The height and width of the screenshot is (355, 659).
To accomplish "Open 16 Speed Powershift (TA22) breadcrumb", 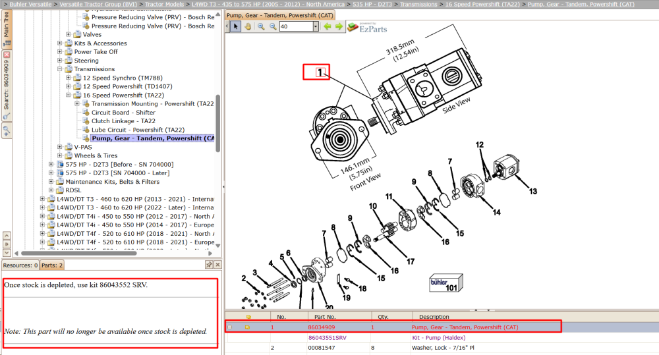I will click(482, 4).
